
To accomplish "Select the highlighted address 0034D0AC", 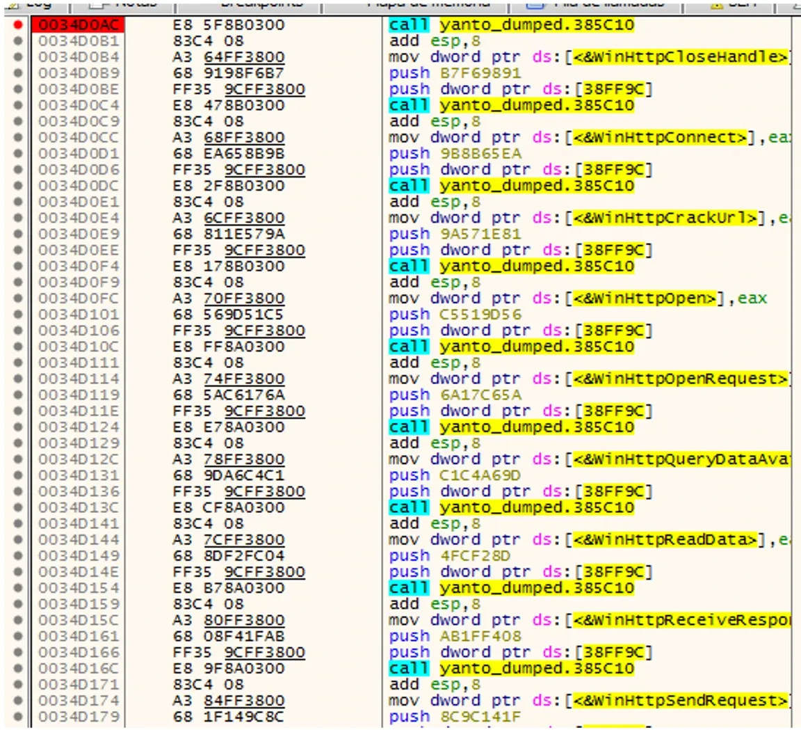I will click(78, 24).
